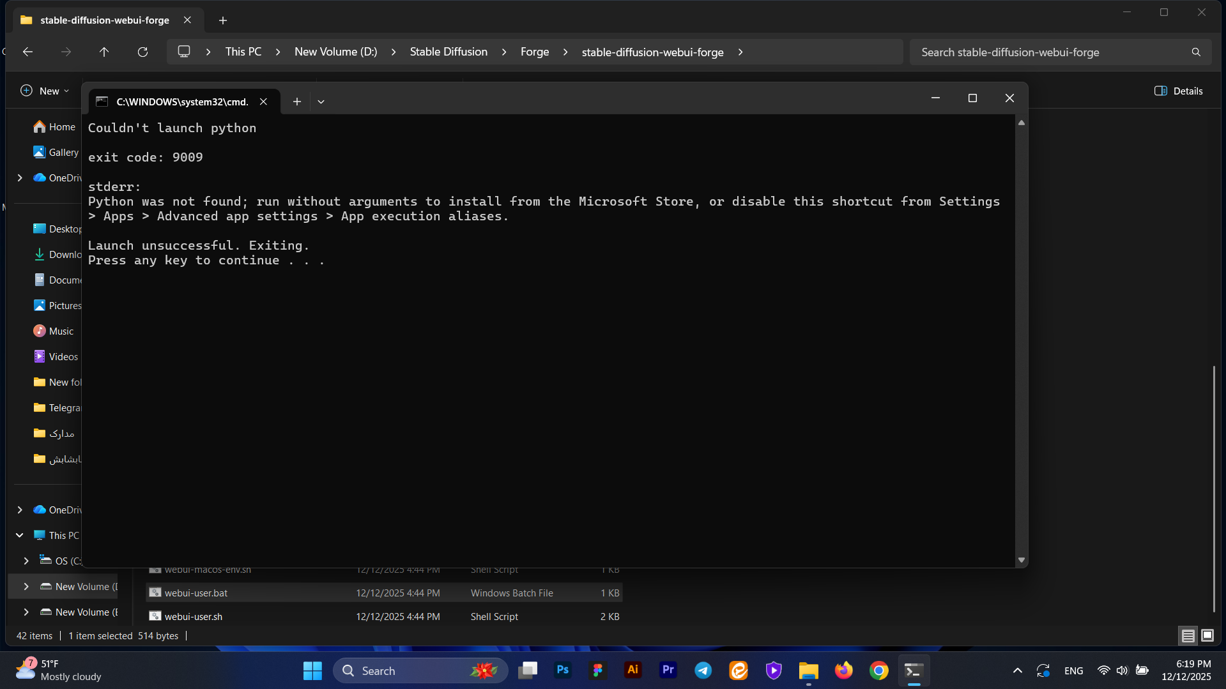Click the Refresh icon in Explorer toolbar
This screenshot has height=689, width=1226.
pyautogui.click(x=142, y=52)
